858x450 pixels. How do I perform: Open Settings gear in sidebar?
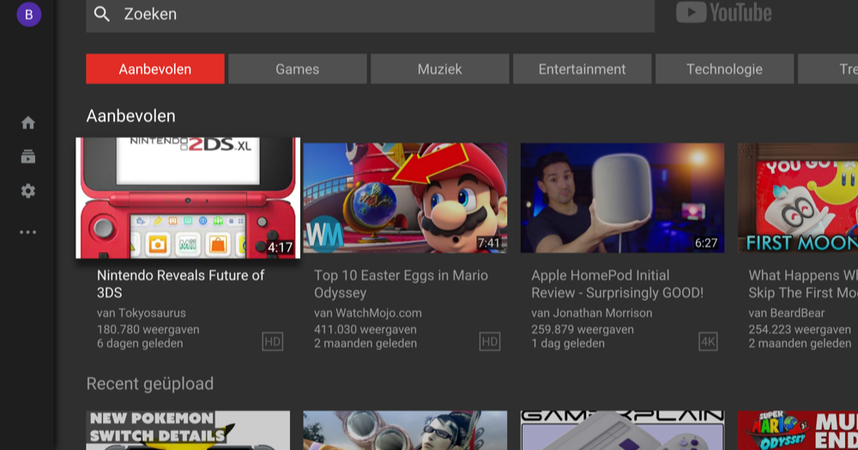pos(28,191)
